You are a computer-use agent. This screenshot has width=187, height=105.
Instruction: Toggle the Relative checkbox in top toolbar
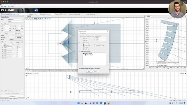[60, 14]
